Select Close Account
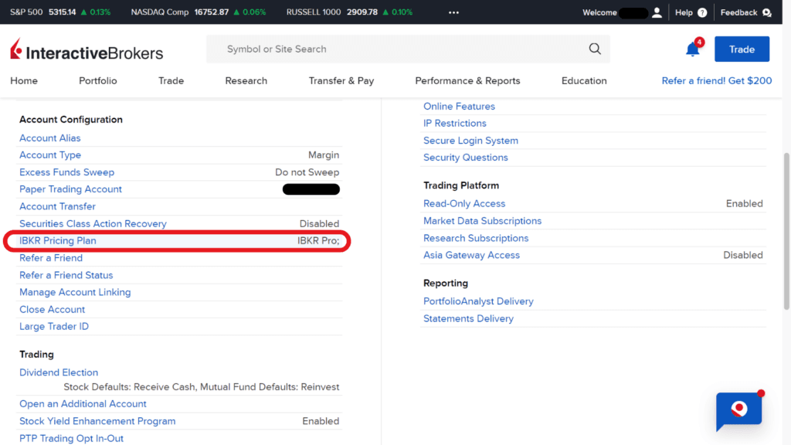 [52, 309]
